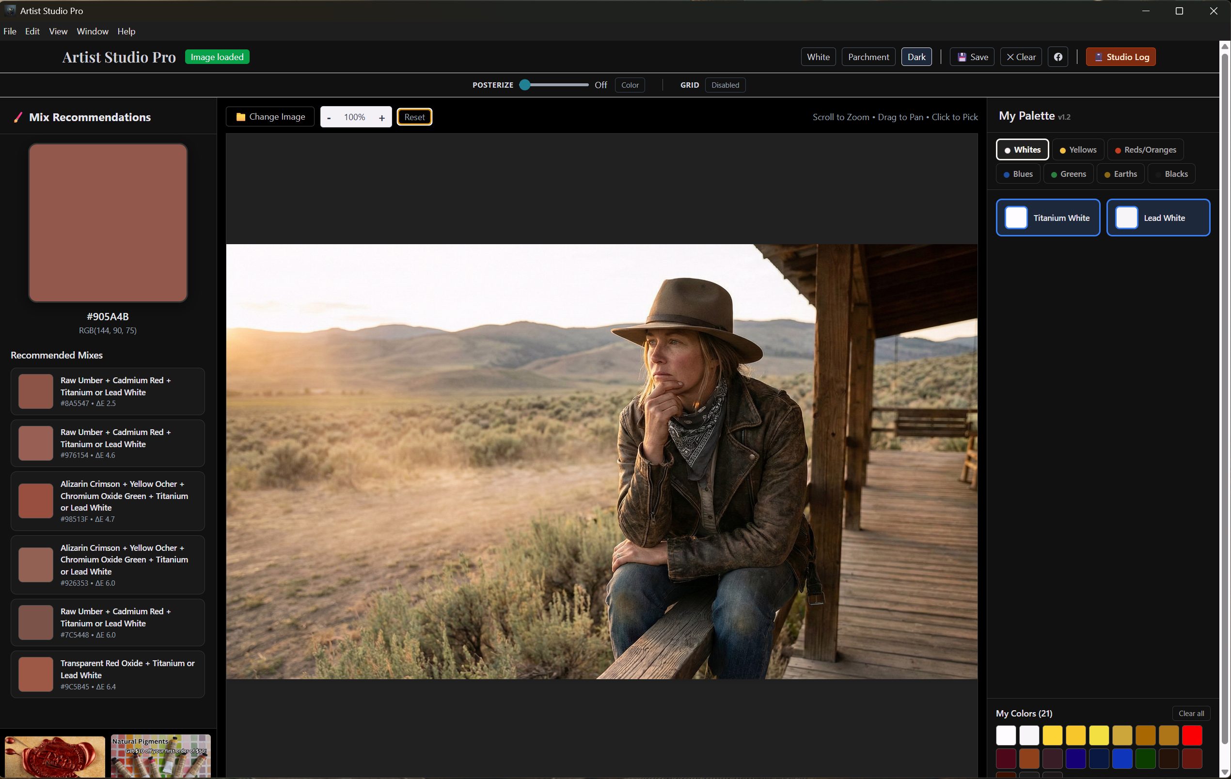The width and height of the screenshot is (1231, 779).
Task: Switch to the Yellows pigment category
Action: 1078,149
